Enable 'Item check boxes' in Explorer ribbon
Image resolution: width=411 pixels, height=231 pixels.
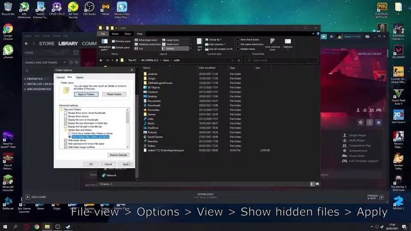coord(238,40)
